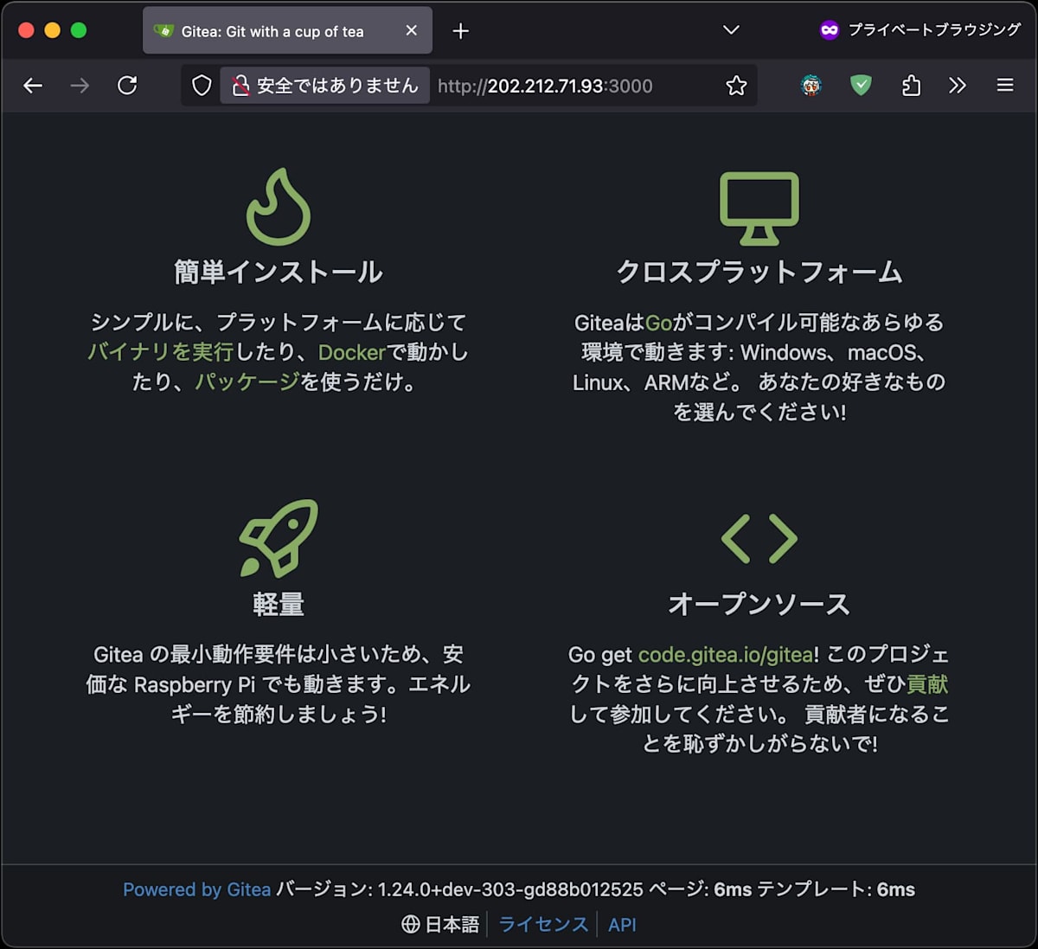Image resolution: width=1038 pixels, height=949 pixels.
Task: Click the 軽量 heading
Action: [279, 604]
